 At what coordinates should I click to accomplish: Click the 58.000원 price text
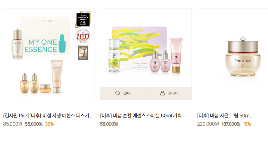click(x=109, y=124)
